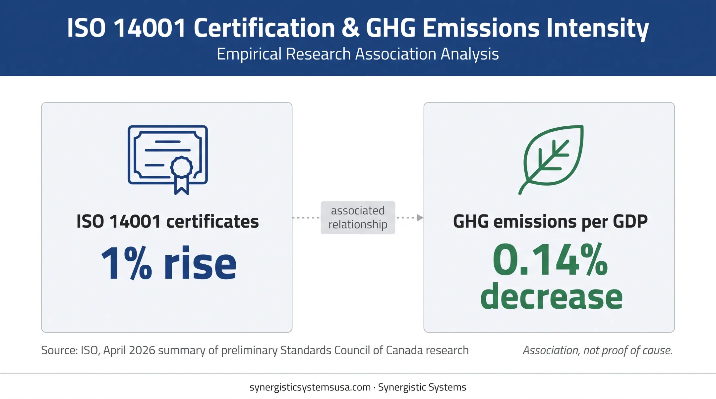
Task: Click the 'GHG emissions per GDP' heading
Action: 550,221
